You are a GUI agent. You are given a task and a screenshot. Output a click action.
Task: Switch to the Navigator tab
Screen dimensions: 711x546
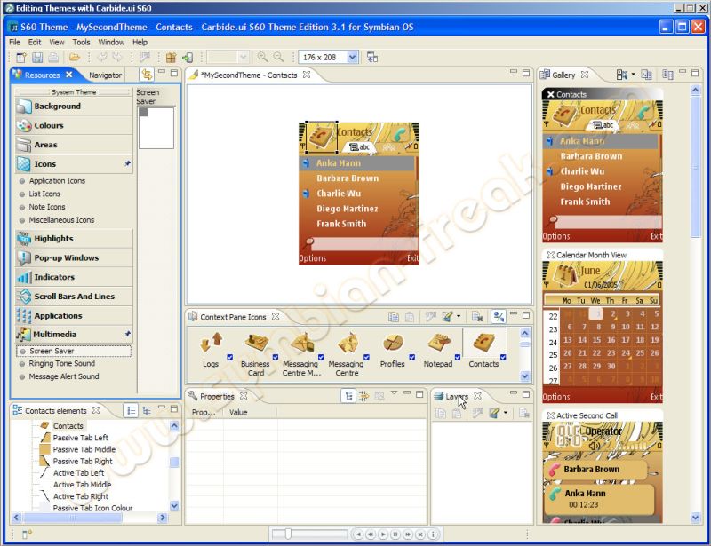105,75
